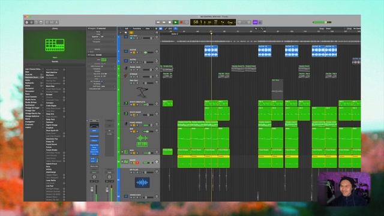This screenshot has width=384, height=216.
Task: Click the Duplicate Track button
Action: [126, 32]
